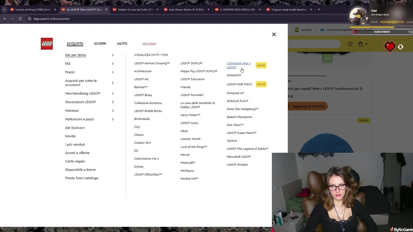The width and height of the screenshot is (413, 232).
Task: Open Harry Potter theme
Action: pos(190,115)
